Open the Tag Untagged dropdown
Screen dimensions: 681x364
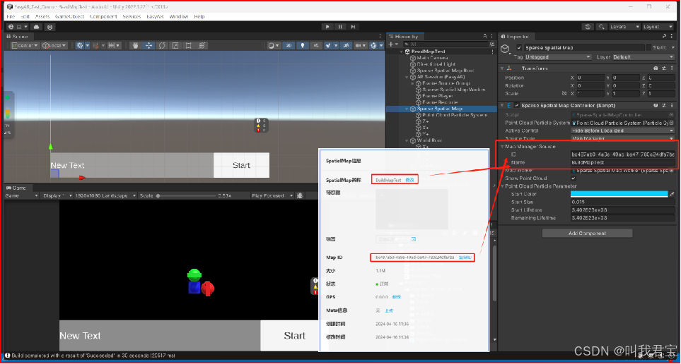tap(558, 57)
